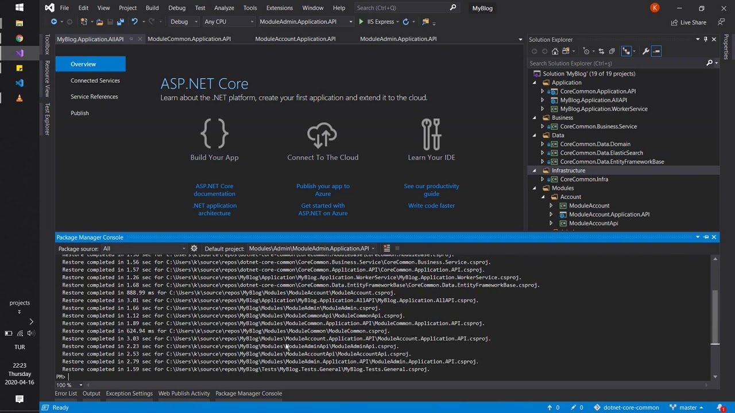The height and width of the screenshot is (413, 735).
Task: Toggle Preview Selected Items in Solution Explorer
Action: [656, 52]
